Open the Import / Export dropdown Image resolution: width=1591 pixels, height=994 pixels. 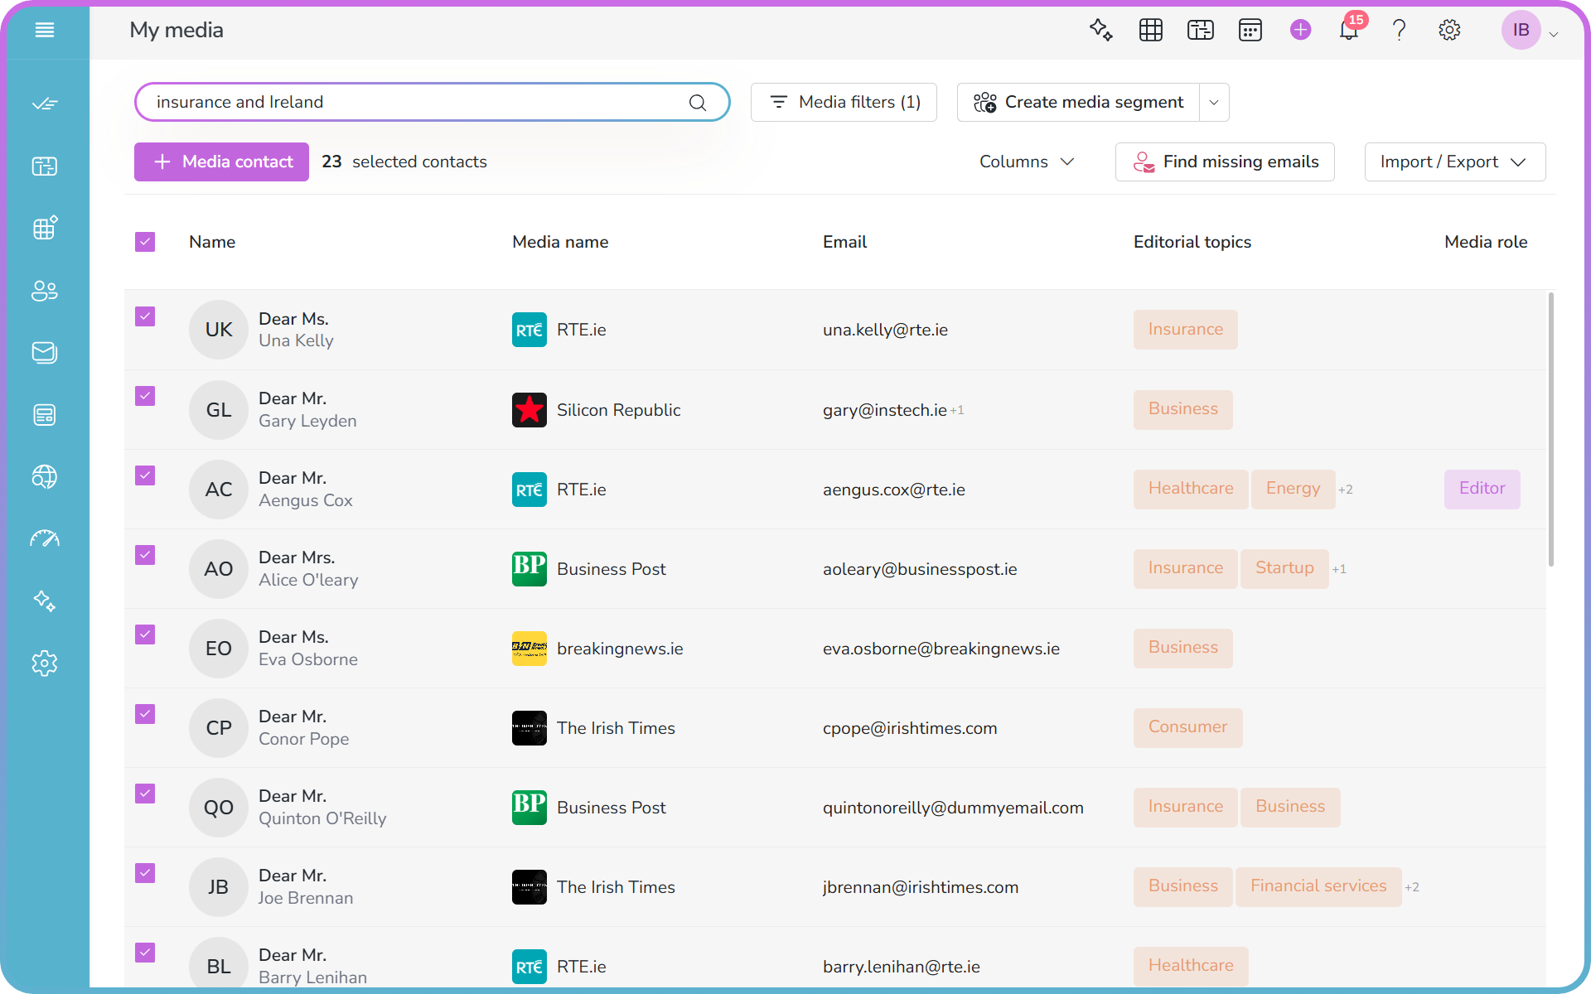coord(1454,162)
